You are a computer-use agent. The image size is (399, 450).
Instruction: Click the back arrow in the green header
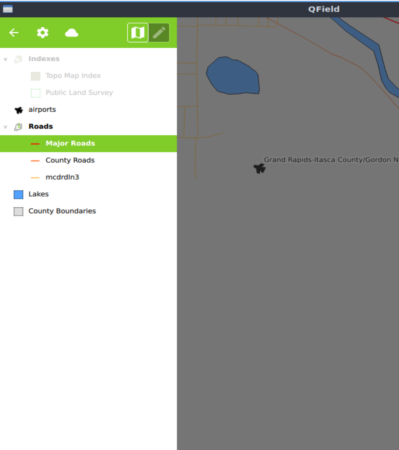pos(14,33)
